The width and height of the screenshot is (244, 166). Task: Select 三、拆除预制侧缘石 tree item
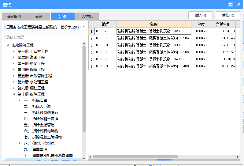pos(41,112)
